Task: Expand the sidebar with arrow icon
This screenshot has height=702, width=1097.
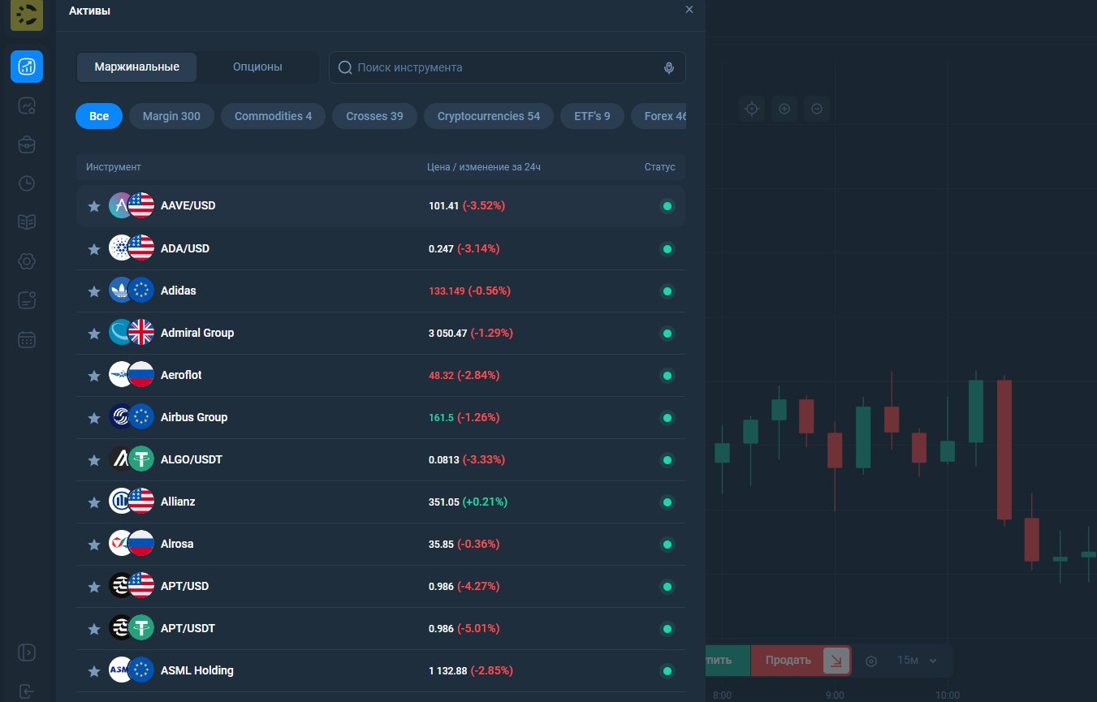Action: [x=27, y=652]
